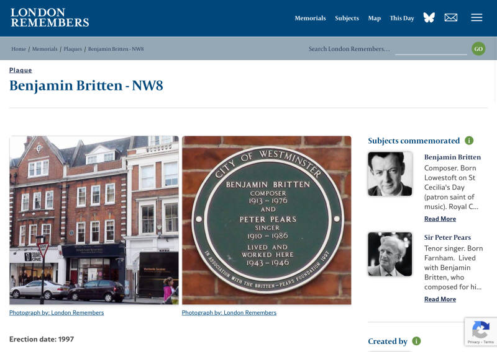
Task: Click Home in the breadcrumb
Action: (19, 49)
